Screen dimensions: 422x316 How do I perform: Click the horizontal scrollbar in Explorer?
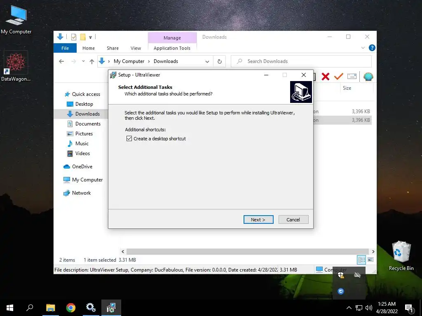click(247, 251)
